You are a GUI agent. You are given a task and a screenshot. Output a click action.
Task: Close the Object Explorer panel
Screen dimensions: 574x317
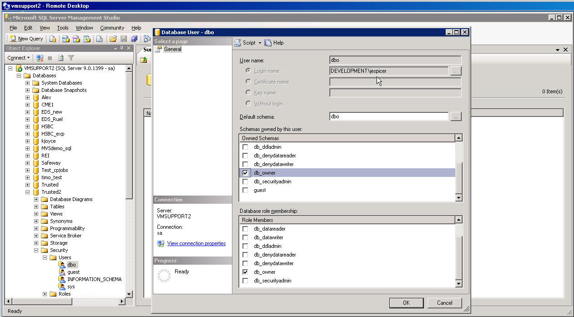point(129,48)
